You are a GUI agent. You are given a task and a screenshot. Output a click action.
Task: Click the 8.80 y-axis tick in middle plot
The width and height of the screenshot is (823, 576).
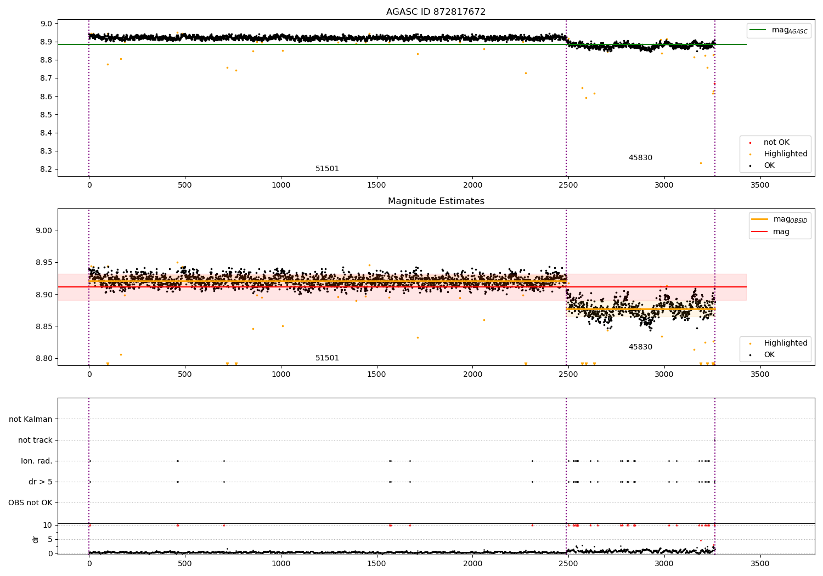point(44,358)
